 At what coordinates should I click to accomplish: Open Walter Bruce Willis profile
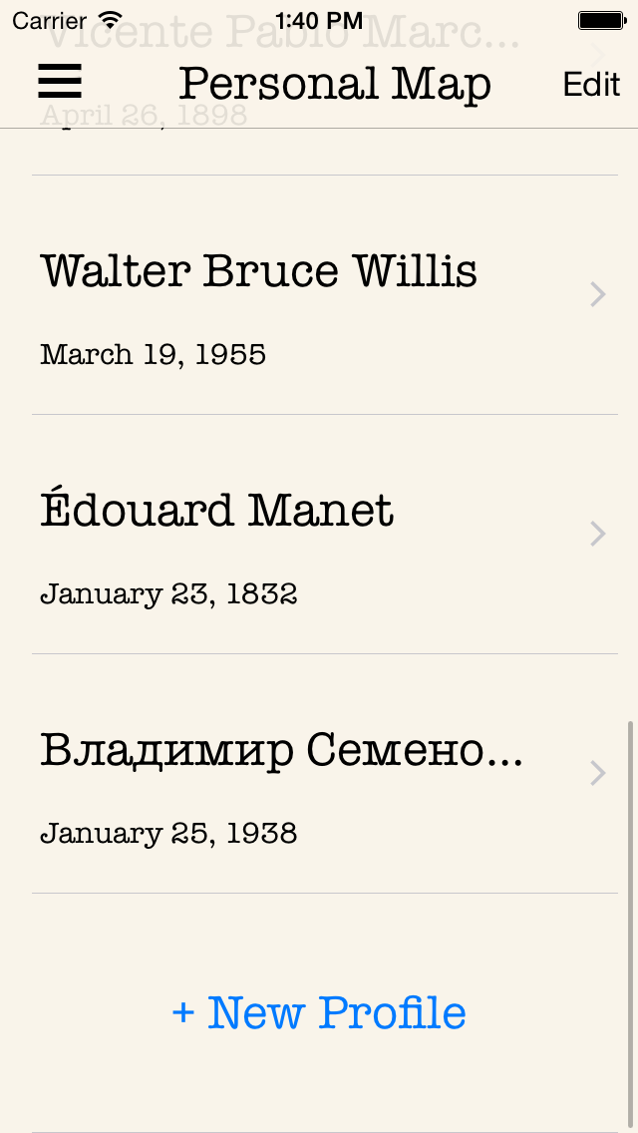(x=259, y=271)
